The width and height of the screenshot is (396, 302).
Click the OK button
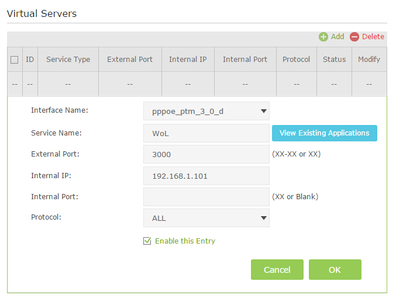point(335,269)
